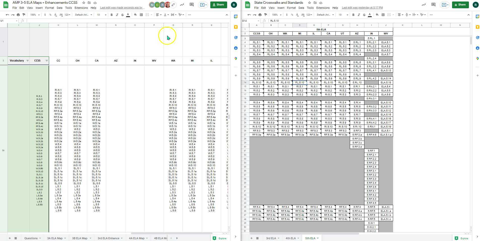Image resolution: width=480 pixels, height=241 pixels.
Task: Open last edit link in State Crosswalks
Action: (362, 8)
